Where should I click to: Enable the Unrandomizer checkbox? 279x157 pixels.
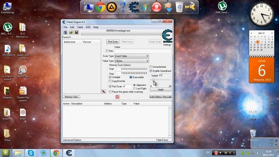[151, 67]
